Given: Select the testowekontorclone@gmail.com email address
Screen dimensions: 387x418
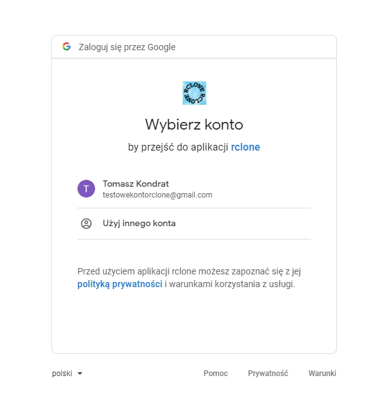Looking at the screenshot, I should pyautogui.click(x=157, y=195).
